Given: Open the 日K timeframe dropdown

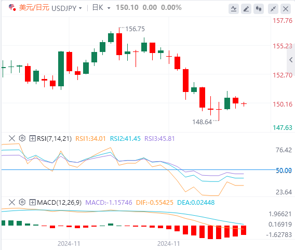Looking at the screenshot, I should 101,8.
